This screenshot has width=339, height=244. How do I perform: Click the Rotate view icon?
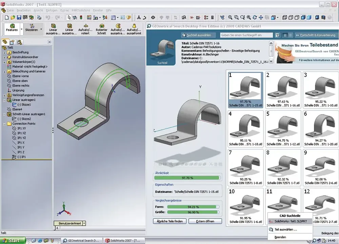point(255,18)
